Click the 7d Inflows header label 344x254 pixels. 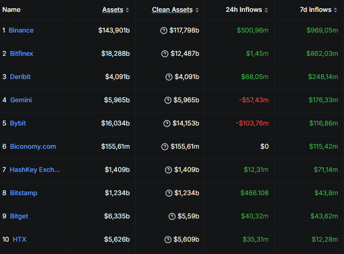316,10
